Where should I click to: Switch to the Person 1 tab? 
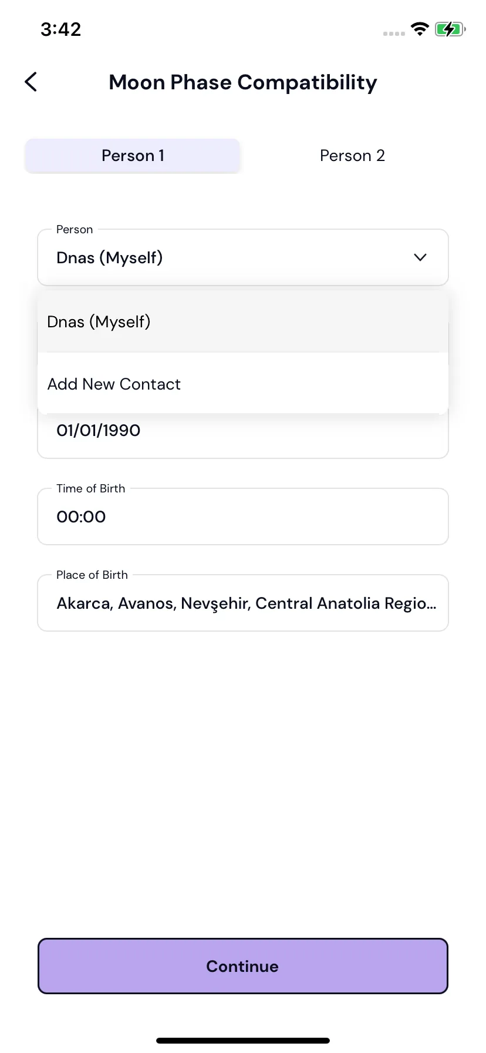pyautogui.click(x=133, y=156)
